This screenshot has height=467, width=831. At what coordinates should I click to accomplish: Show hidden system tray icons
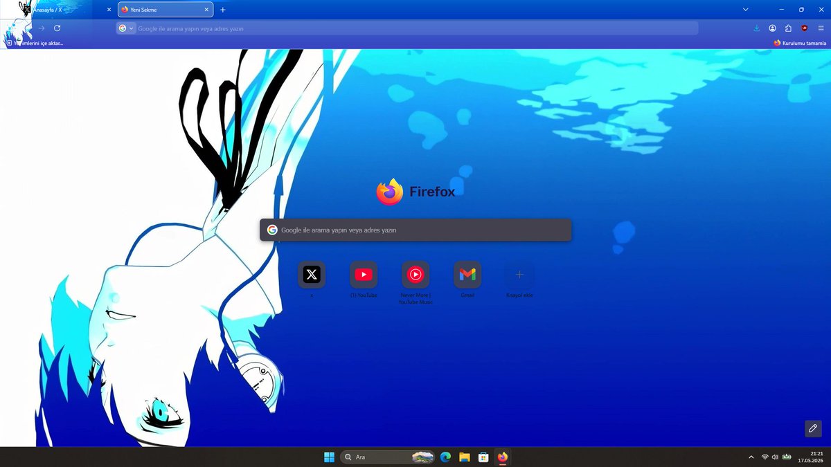pos(751,457)
